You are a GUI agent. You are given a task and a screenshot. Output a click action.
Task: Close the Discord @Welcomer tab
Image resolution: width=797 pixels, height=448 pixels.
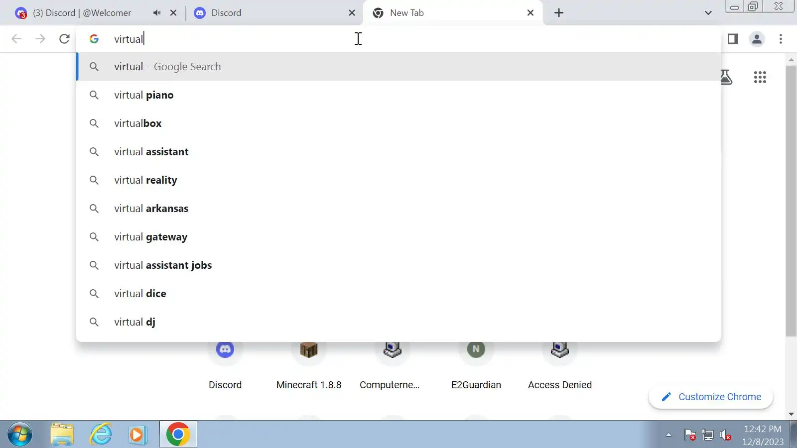click(x=173, y=13)
